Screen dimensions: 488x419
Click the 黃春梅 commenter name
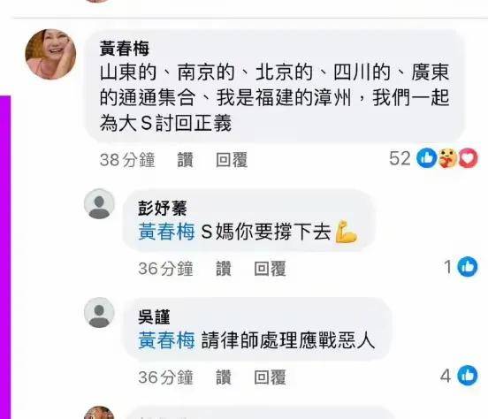click(124, 49)
